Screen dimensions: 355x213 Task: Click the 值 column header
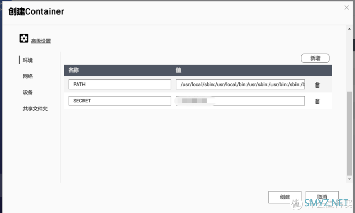coord(179,70)
